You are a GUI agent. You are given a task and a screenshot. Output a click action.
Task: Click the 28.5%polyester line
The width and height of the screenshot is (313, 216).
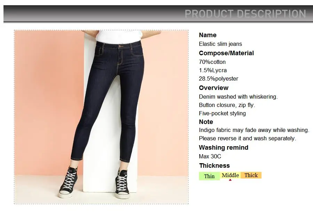click(x=219, y=79)
